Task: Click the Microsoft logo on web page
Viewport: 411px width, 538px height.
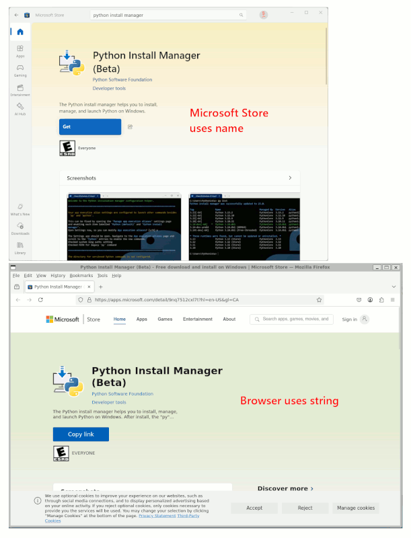Action: pyautogui.click(x=63, y=319)
